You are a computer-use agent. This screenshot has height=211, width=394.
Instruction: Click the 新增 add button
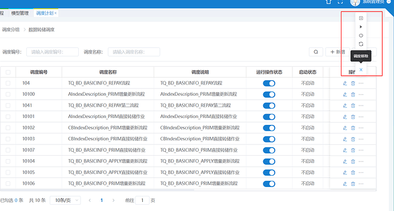[x=337, y=52]
